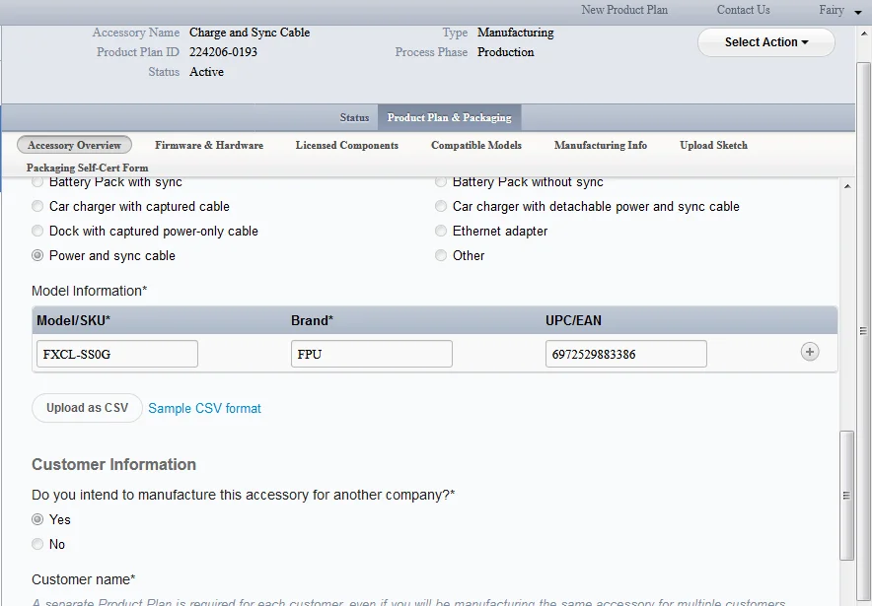View the Licensed Components sub-tab
This screenshot has height=606, width=872.
tap(347, 145)
